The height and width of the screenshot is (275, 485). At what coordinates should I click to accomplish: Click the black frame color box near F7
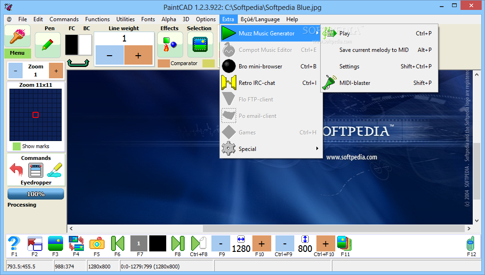[158, 243]
